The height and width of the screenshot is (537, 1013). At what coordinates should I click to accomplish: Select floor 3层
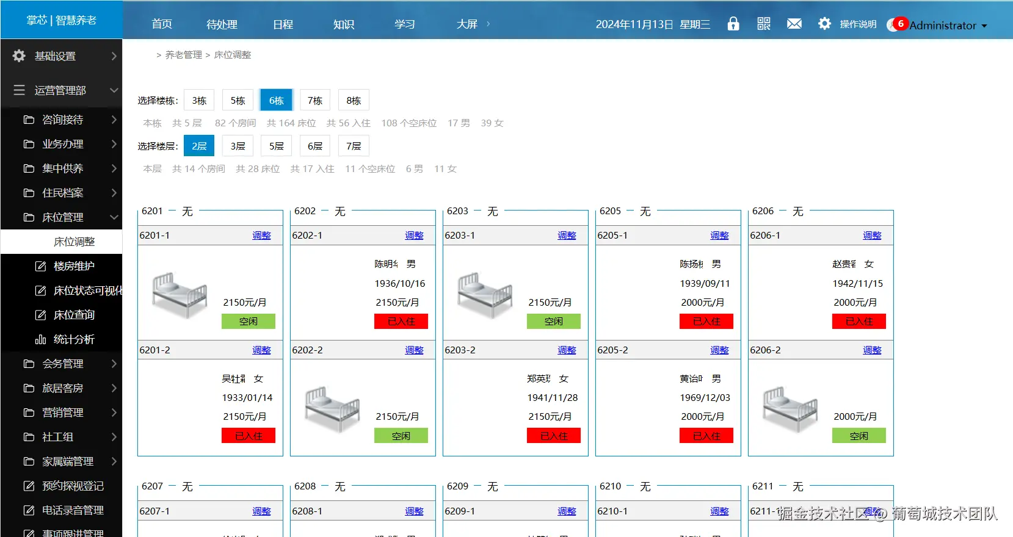pos(238,146)
